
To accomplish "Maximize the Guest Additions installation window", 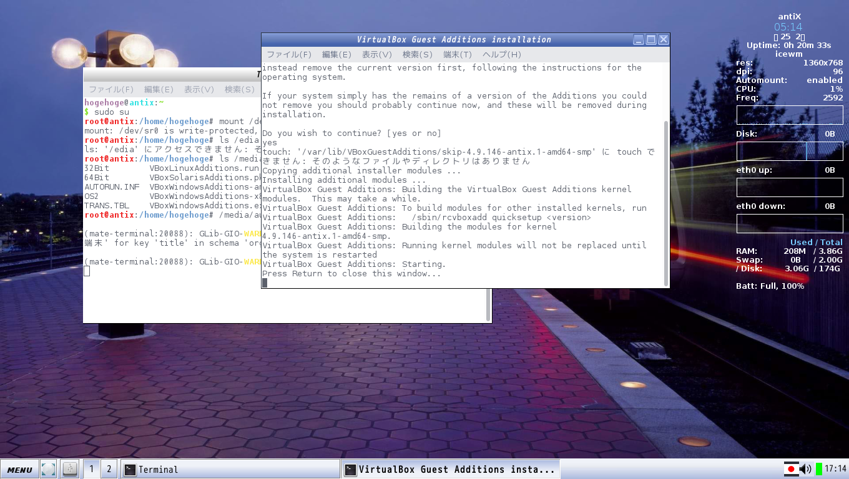I will click(x=651, y=39).
